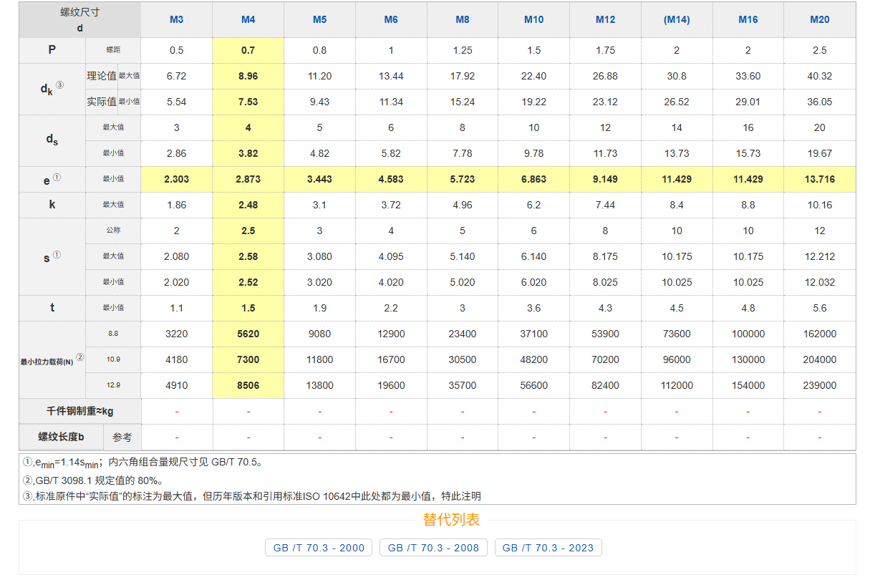This screenshot has height=580, width=870.
Task: Click the M6 column header
Action: 391,19
